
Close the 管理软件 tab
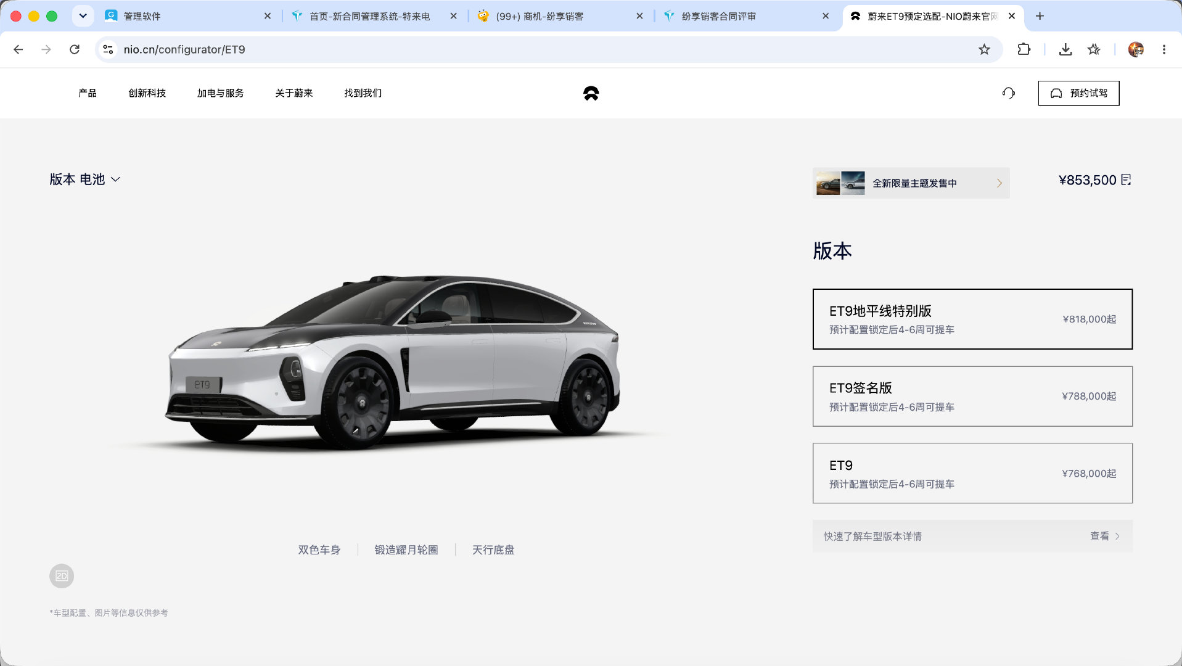(268, 16)
